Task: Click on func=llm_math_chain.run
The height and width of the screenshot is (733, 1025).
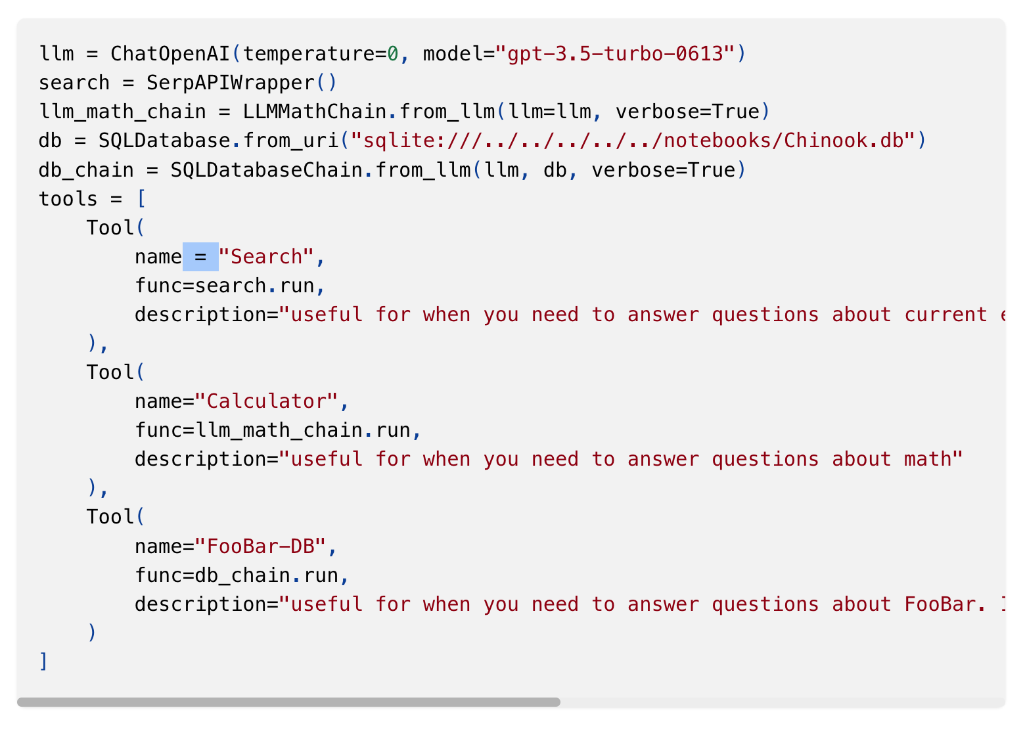Action: (x=272, y=430)
